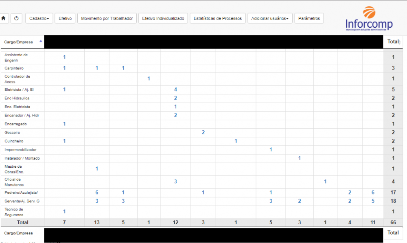Open Estatísticas de Processos
Screen dimensions: 407x243
(x=218, y=18)
